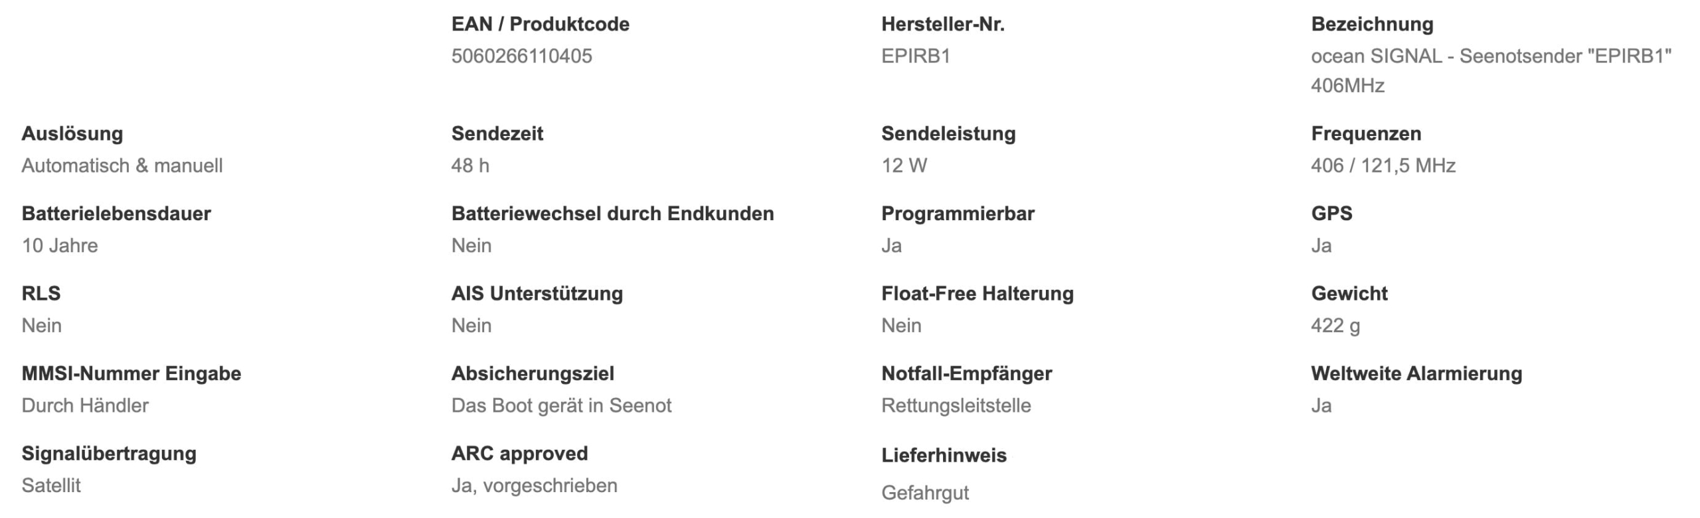Click the EAN / Produktcode heading

click(540, 25)
